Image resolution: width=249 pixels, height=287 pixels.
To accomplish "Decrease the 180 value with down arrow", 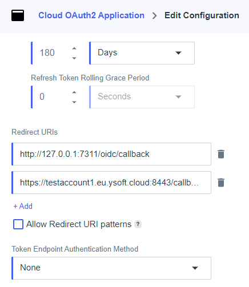I will (74, 58).
